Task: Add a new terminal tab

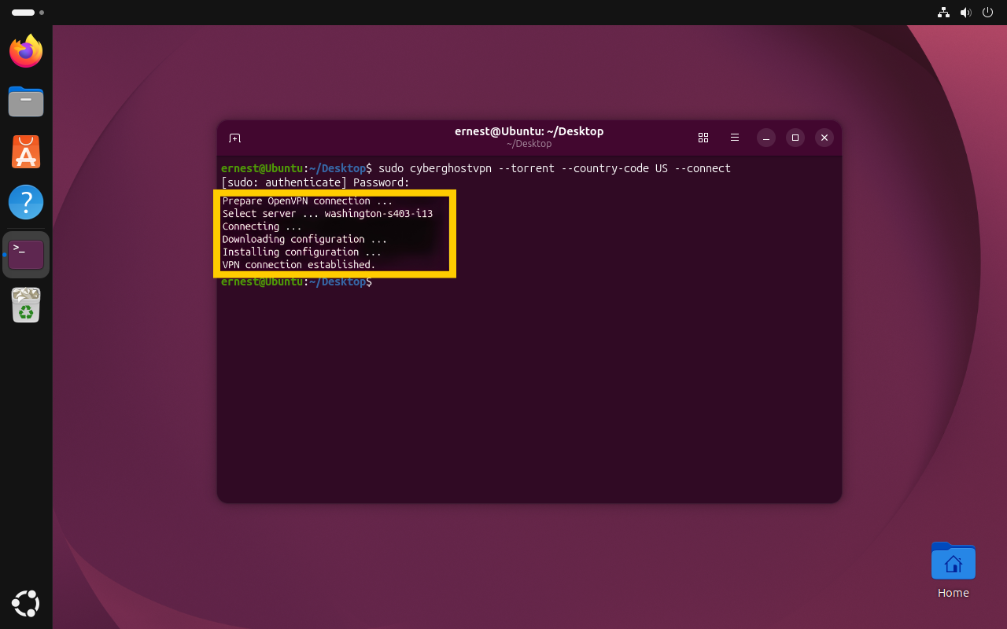Action: [234, 138]
